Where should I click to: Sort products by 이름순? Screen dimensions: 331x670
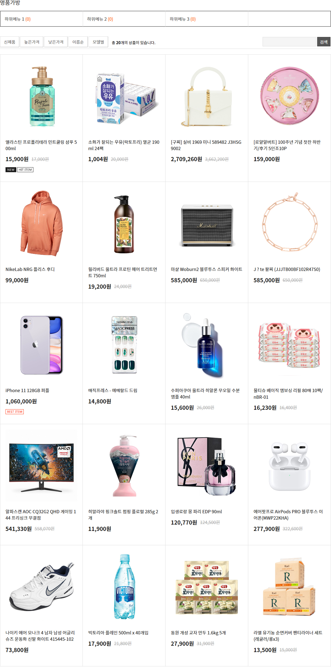coord(78,42)
